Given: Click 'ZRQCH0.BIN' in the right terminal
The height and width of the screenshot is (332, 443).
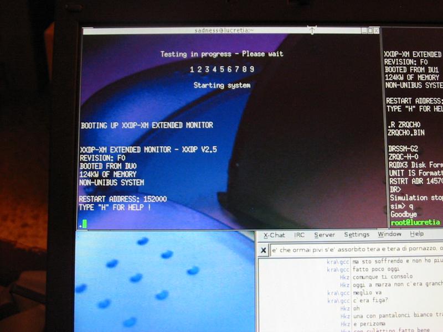Looking at the screenshot, I should tap(406, 132).
